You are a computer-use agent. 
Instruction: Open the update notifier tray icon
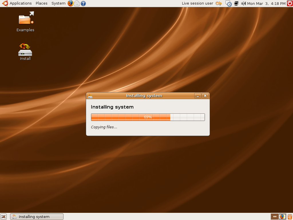point(229,3)
